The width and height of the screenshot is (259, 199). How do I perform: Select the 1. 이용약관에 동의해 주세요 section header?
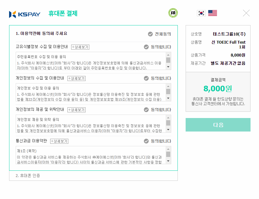click(x=41, y=34)
